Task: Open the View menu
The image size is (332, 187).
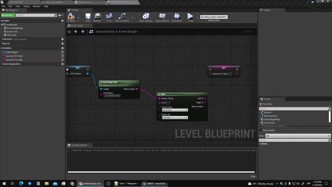Action: coord(18,6)
